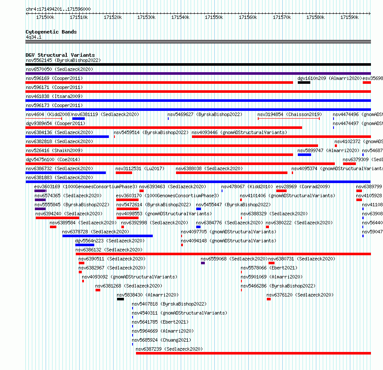Select nsv4093446 (gnomADStructuralVariants) label
The height and width of the screenshot is (370, 383).
239,132
